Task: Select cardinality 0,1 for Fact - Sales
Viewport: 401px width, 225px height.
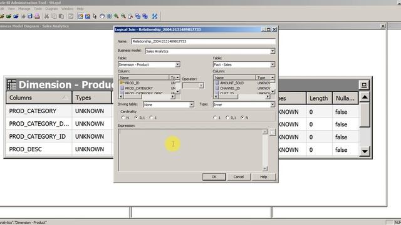Action: pyautogui.click(x=227, y=117)
